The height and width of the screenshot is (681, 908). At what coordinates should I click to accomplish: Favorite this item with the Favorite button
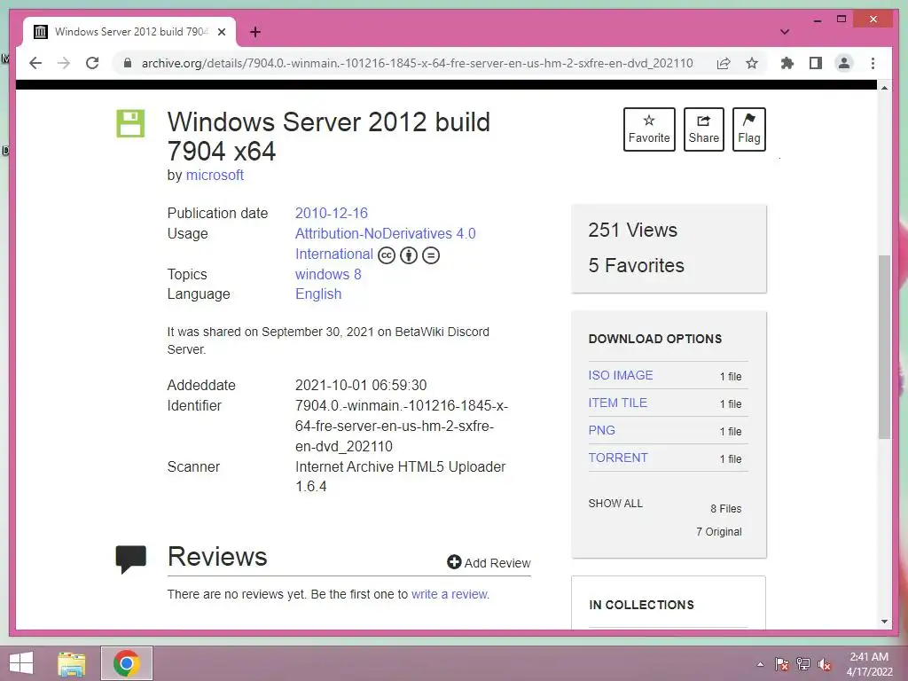649,129
